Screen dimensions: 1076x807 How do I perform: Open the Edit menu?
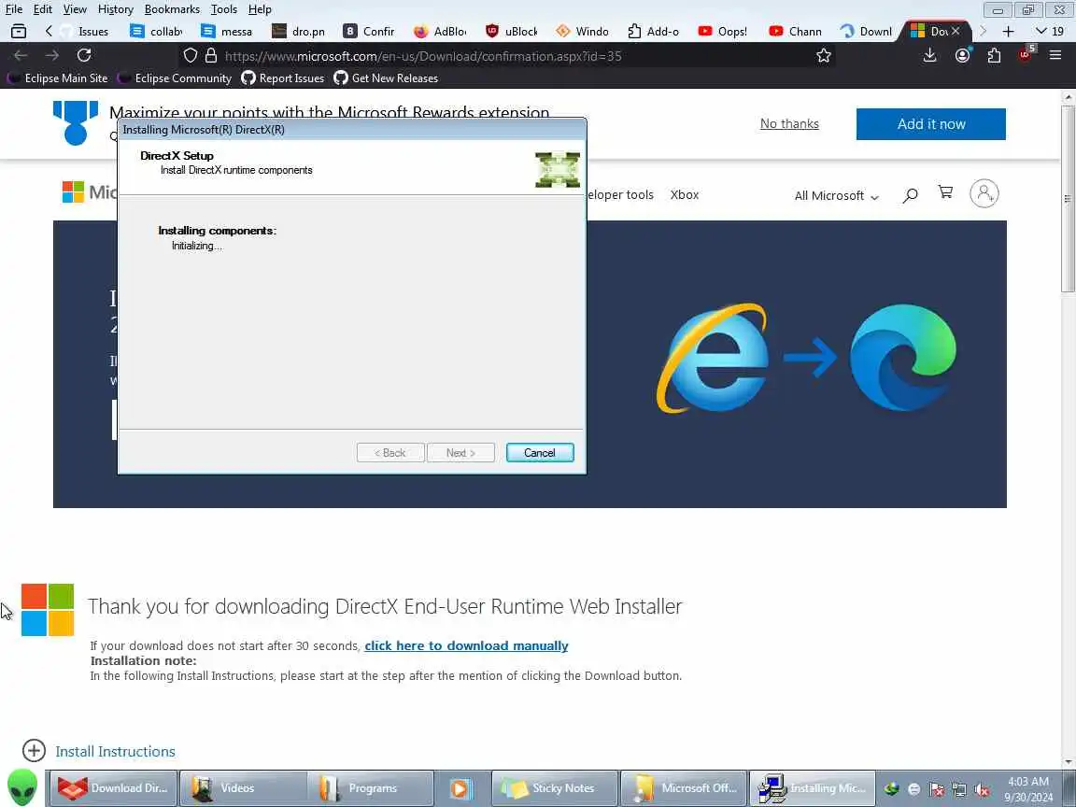point(43,9)
